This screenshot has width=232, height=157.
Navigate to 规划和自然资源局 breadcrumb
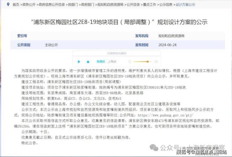(x=110, y=5)
